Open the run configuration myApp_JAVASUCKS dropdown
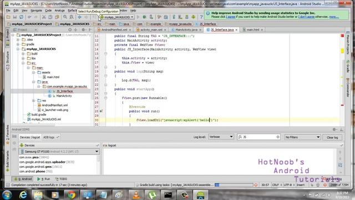The image size is (355, 200). coord(117,17)
